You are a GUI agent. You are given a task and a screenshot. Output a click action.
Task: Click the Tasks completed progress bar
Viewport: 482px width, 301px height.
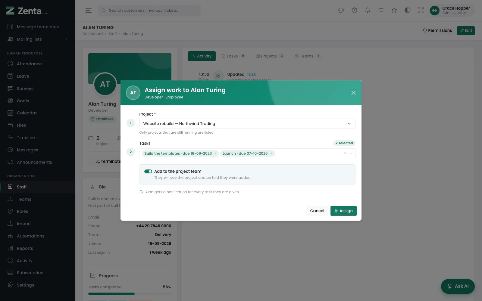[130, 294]
